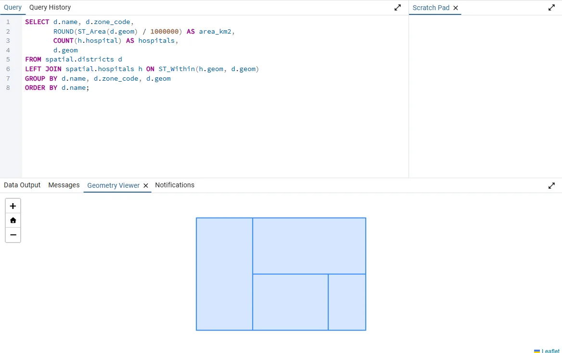Viewport: 562px width, 353px height.
Task: Click the '1000000' number literal
Action: (x=165, y=32)
